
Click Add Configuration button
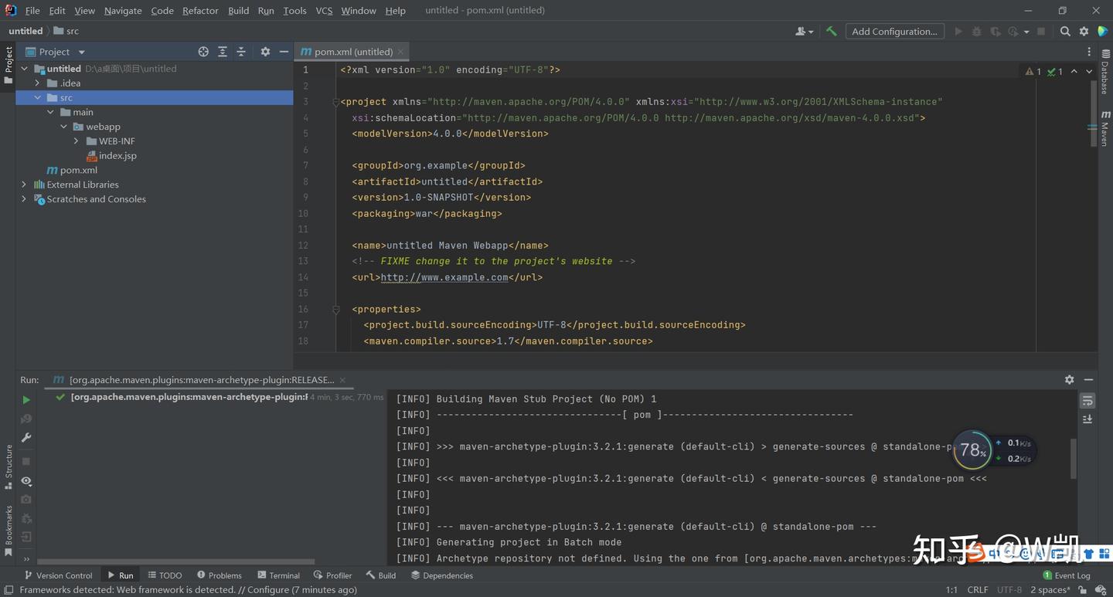tap(894, 32)
